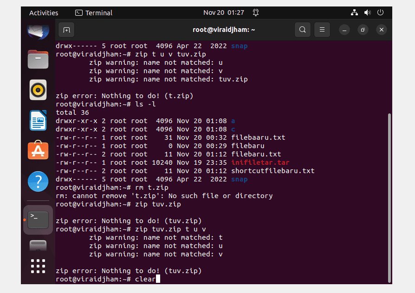Click the notification bell icon
Image resolution: width=415 pixels, height=293 pixels.
pos(256,12)
